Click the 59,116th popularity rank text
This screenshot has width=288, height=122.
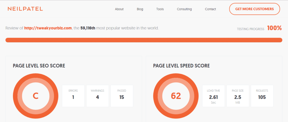click(x=88, y=28)
